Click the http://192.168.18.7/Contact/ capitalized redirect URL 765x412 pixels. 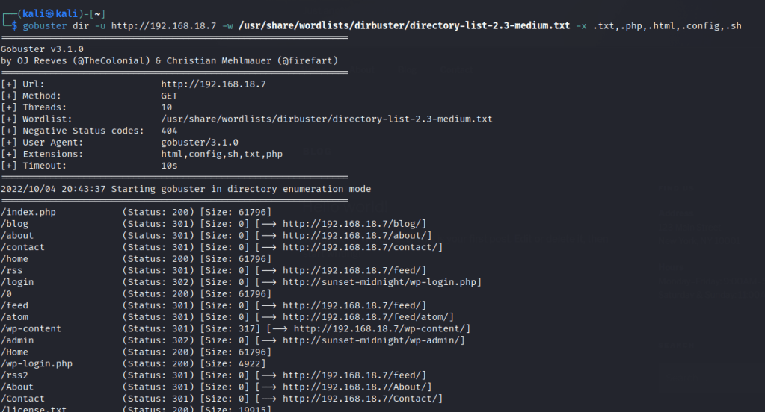(362, 399)
